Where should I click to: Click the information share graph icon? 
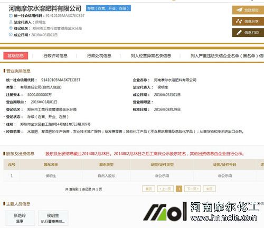point(239,21)
